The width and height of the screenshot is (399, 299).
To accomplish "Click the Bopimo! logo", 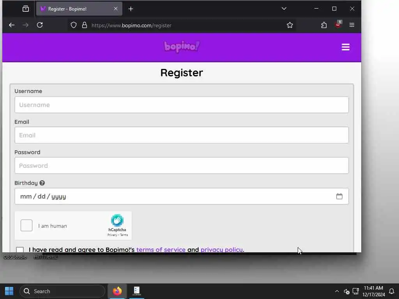I will pos(182,47).
